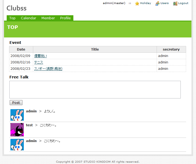The image size is (196, 164).
Task: Switch to the Member tab
Action: coord(48,18)
